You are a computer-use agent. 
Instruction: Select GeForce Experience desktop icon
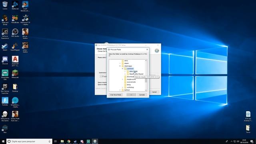pos(5,34)
